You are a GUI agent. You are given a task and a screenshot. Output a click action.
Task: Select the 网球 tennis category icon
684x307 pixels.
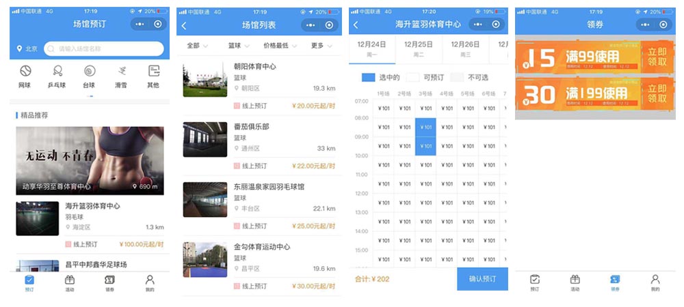click(25, 71)
